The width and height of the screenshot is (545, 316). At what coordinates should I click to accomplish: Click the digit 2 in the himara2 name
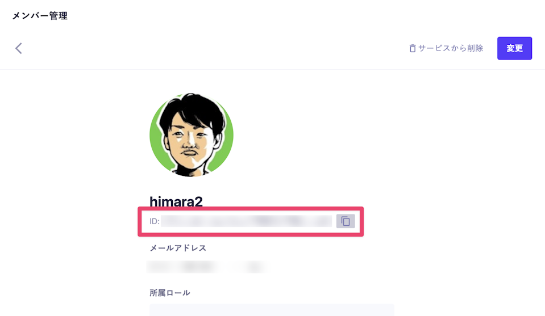point(198,201)
